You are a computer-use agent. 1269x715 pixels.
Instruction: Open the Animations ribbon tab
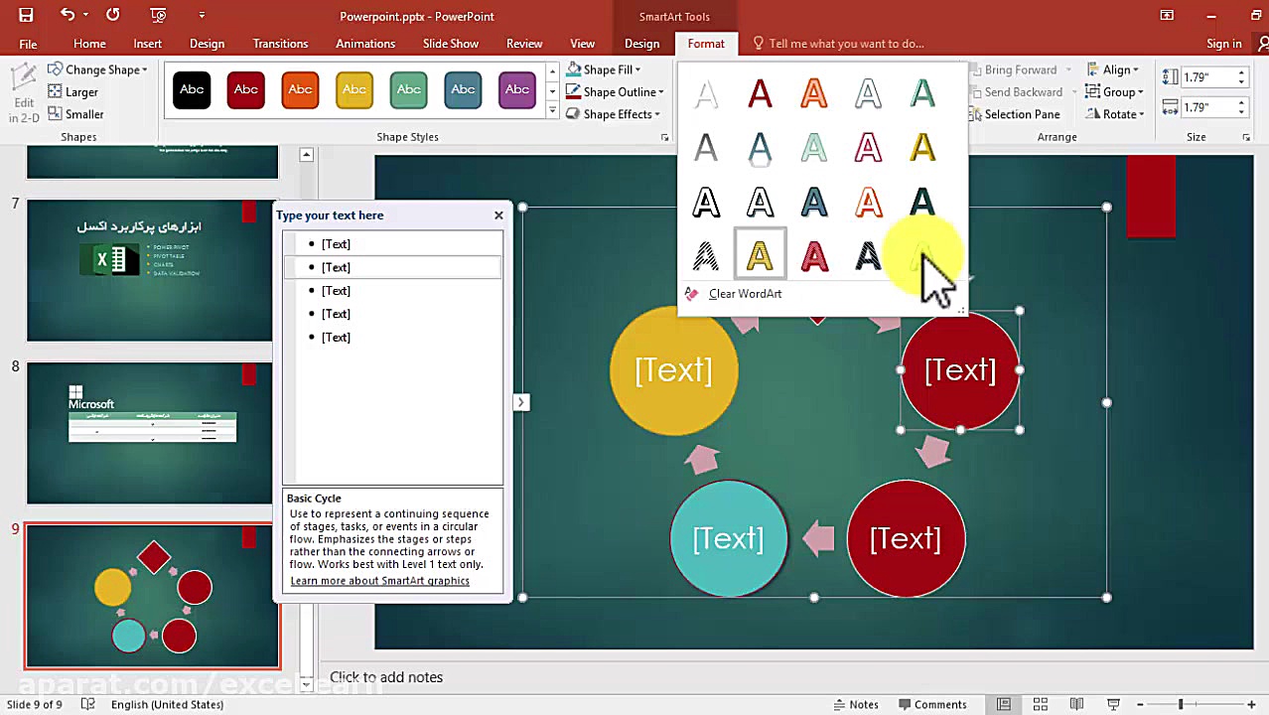(364, 44)
